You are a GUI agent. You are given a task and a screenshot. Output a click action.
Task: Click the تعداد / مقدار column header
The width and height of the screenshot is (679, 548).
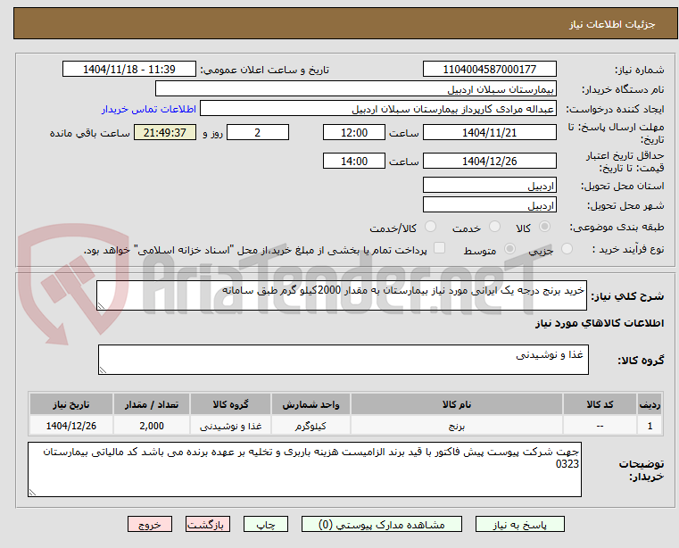(x=152, y=404)
